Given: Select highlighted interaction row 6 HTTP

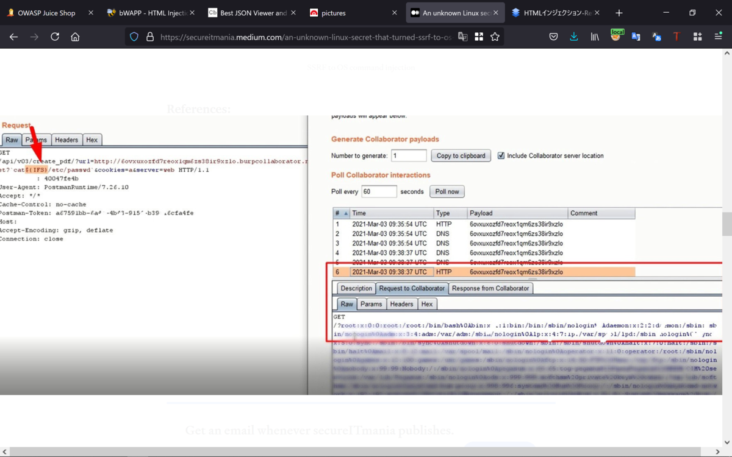Looking at the screenshot, I should (484, 272).
